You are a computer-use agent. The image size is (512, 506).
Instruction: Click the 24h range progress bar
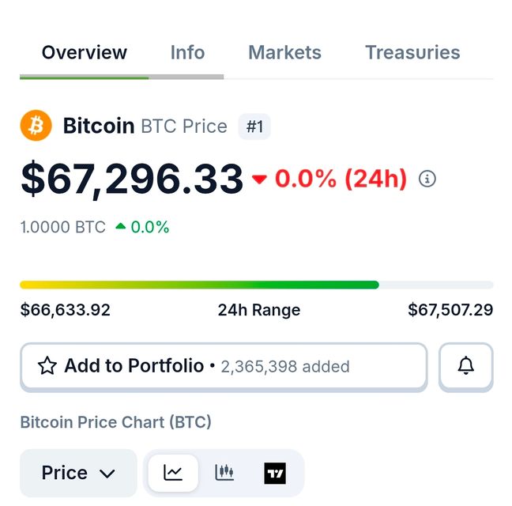click(x=256, y=285)
